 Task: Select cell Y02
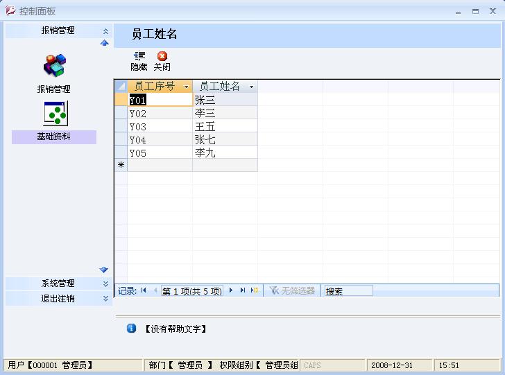160,113
